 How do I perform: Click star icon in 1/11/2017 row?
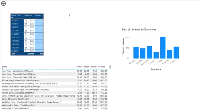[26, 31]
